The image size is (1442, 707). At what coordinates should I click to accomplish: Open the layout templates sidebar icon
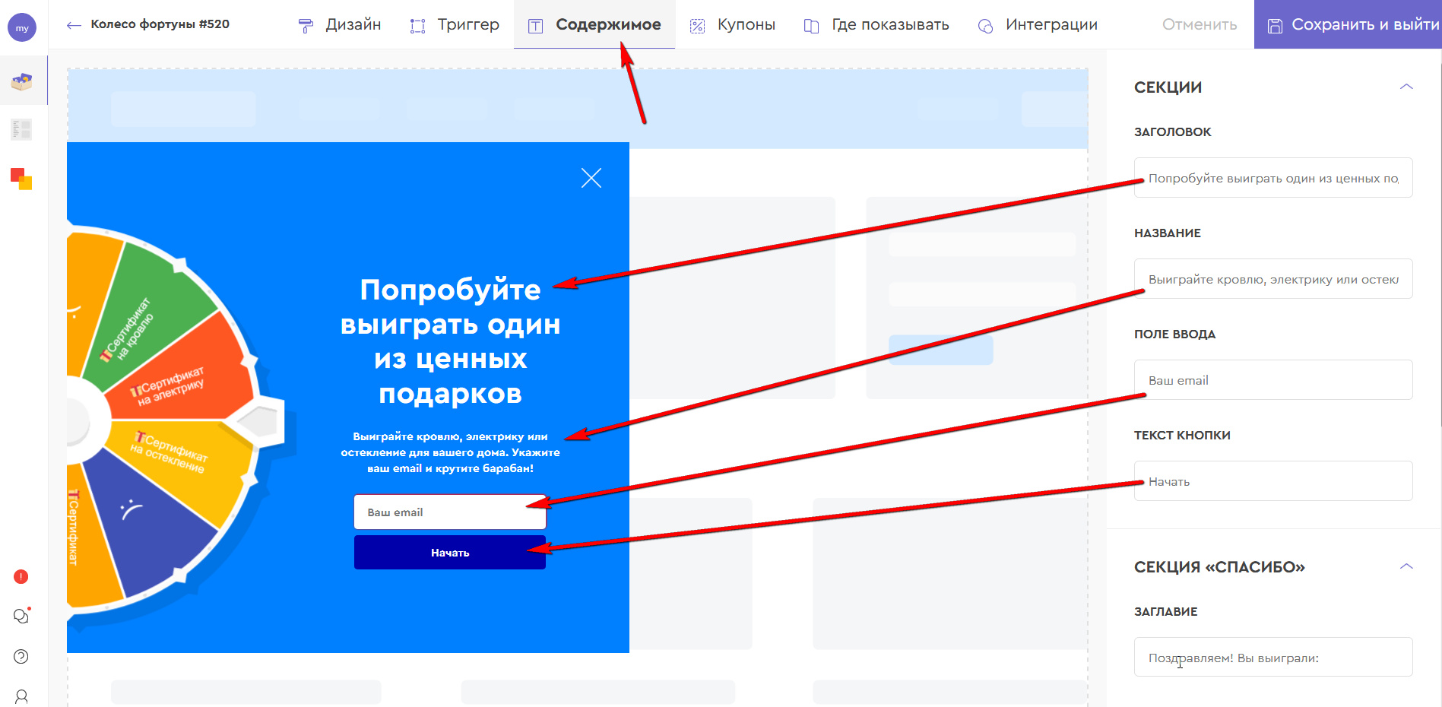tap(21, 129)
